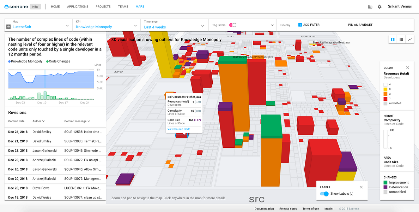Toggle the Show Labels switch
The width and height of the screenshot is (419, 212).
(x=324, y=194)
